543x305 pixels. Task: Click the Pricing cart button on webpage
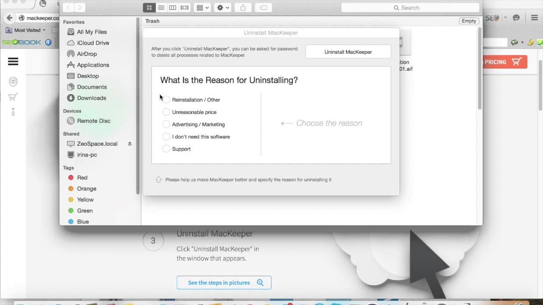click(505, 62)
